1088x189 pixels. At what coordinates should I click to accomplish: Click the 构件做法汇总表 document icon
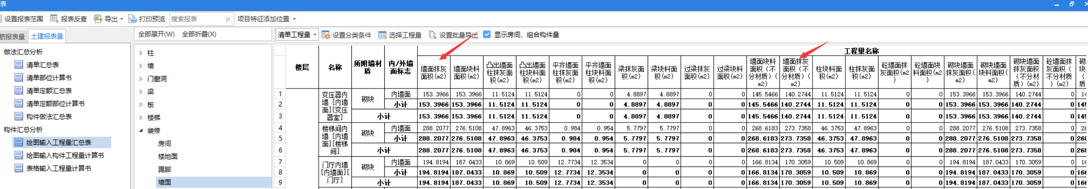pos(19,117)
